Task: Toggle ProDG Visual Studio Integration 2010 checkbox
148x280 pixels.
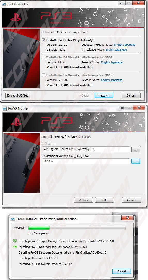Action: (x=44, y=75)
